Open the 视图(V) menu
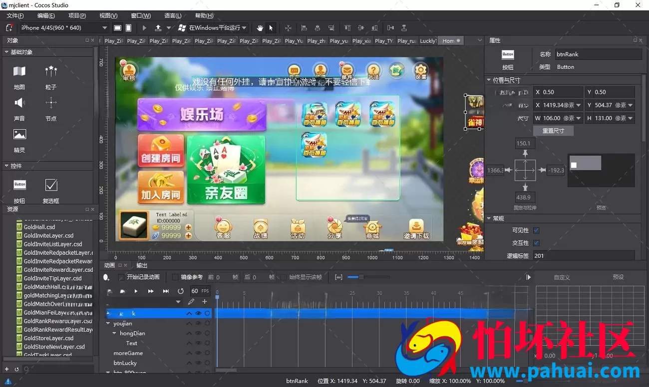The height and width of the screenshot is (387, 649). pyautogui.click(x=108, y=15)
